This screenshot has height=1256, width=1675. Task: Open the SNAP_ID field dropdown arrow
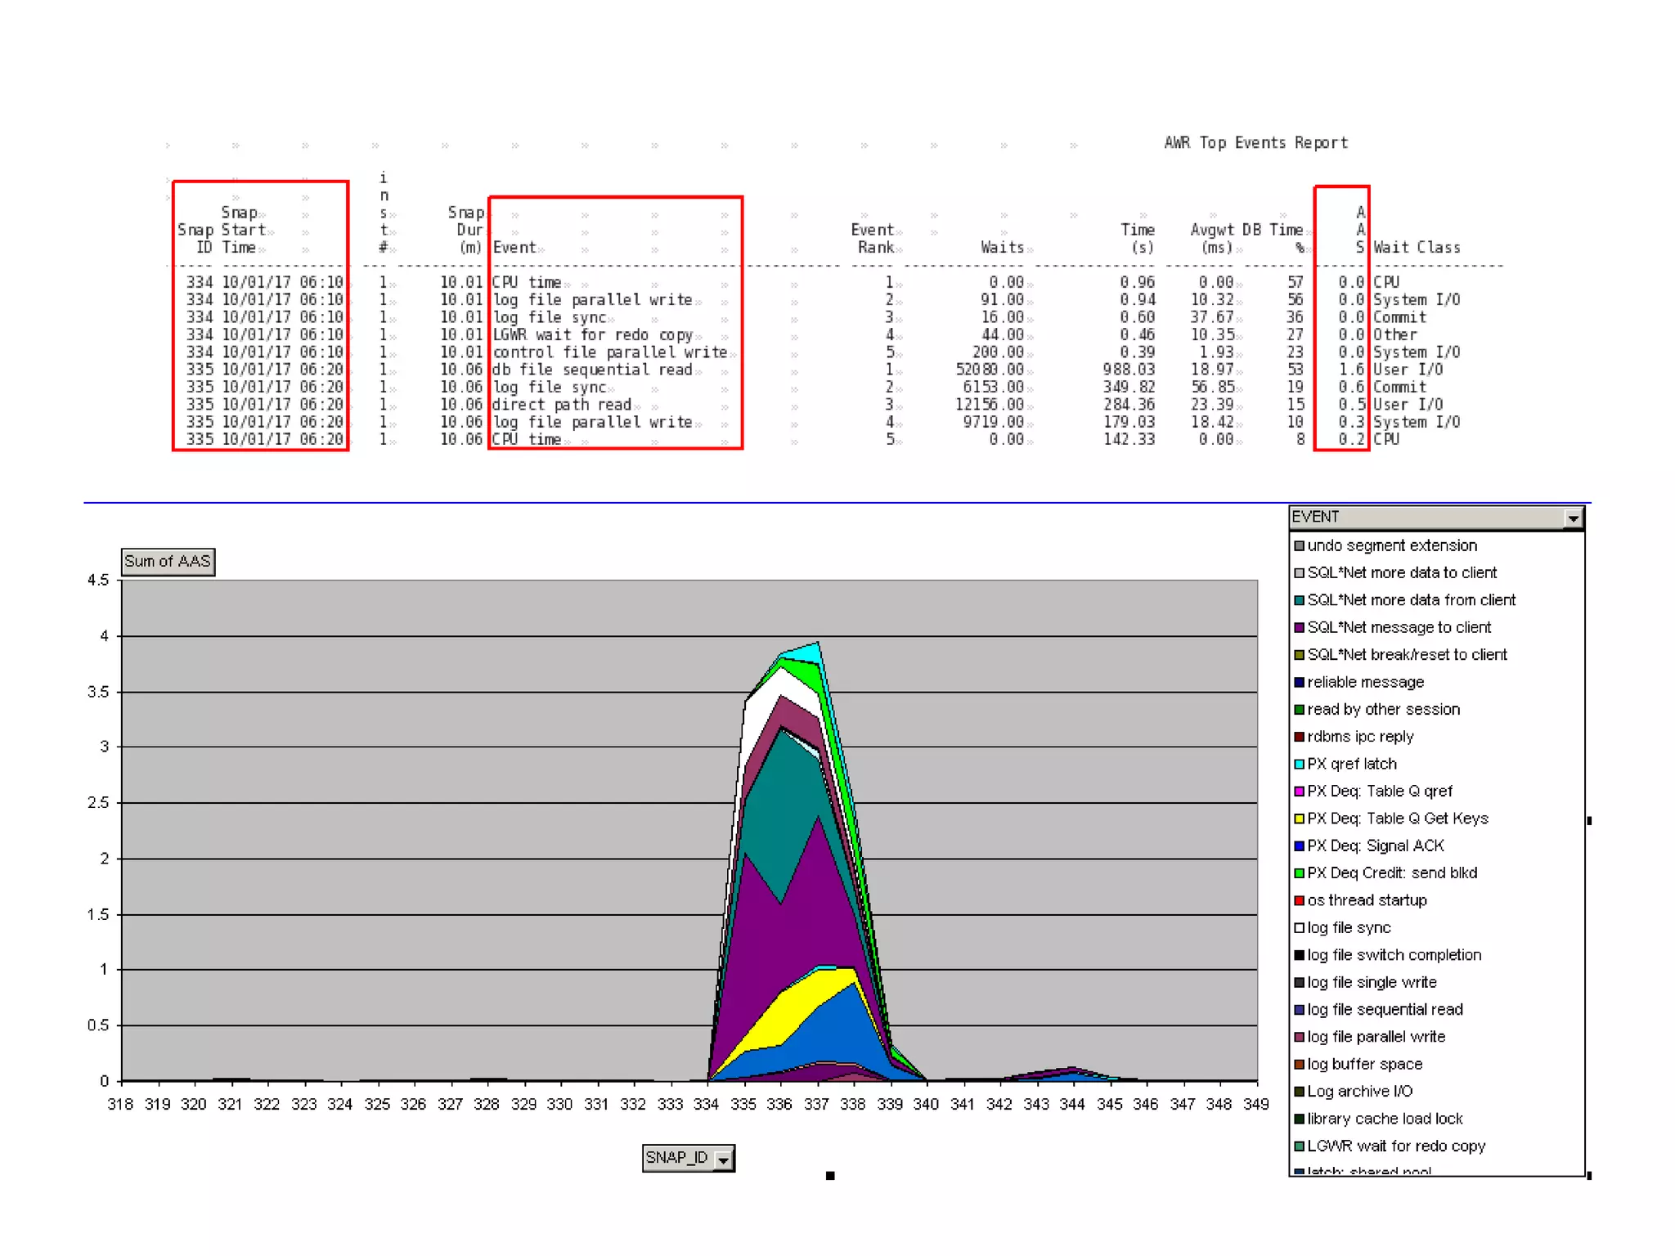coord(723,1159)
